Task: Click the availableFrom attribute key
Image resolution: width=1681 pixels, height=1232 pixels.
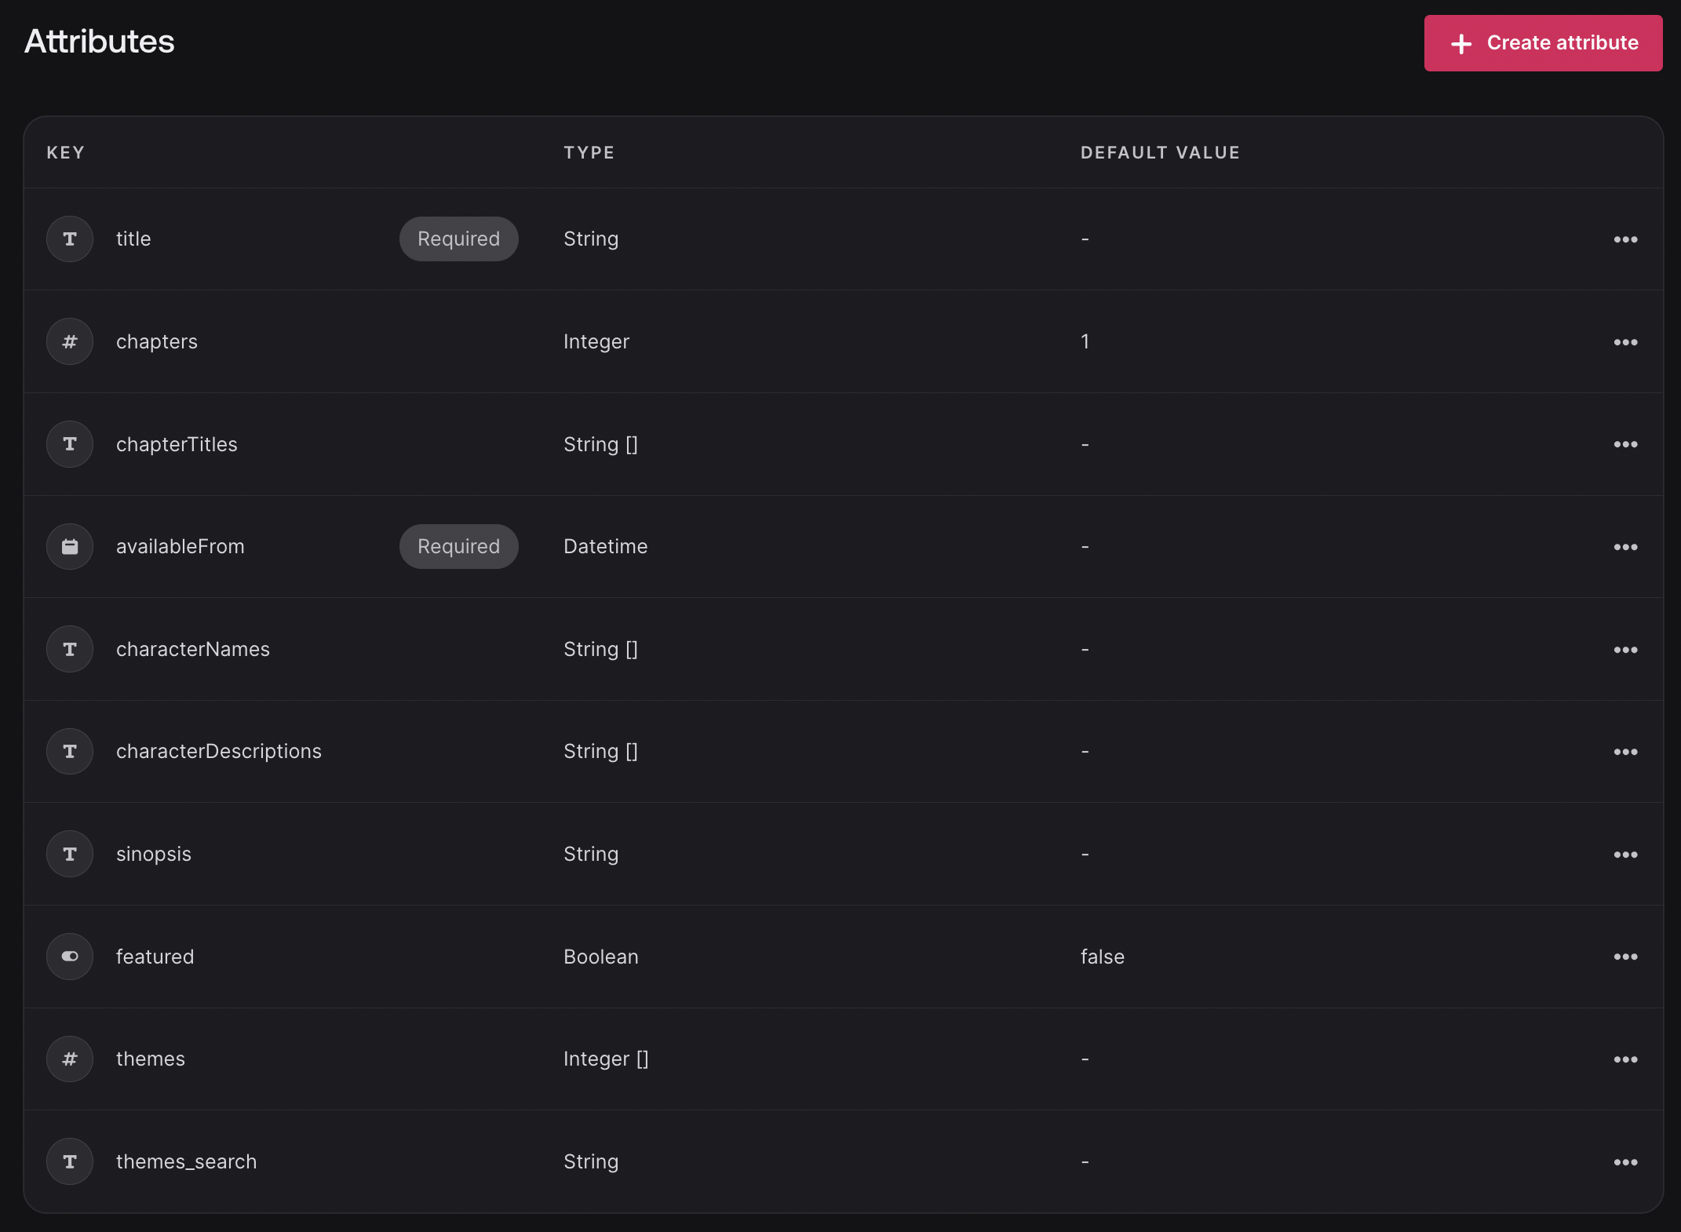Action: tap(180, 546)
